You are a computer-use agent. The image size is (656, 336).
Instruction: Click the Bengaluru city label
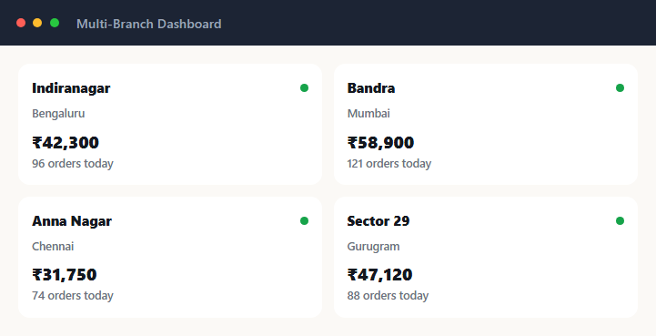[x=58, y=114]
